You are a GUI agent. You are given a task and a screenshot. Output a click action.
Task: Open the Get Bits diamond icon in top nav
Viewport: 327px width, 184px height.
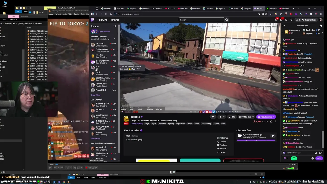[x=291, y=20]
